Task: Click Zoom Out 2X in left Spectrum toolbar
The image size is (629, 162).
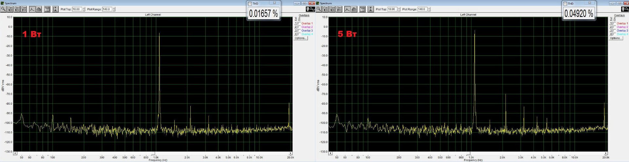Action: pyautogui.click(x=17, y=9)
